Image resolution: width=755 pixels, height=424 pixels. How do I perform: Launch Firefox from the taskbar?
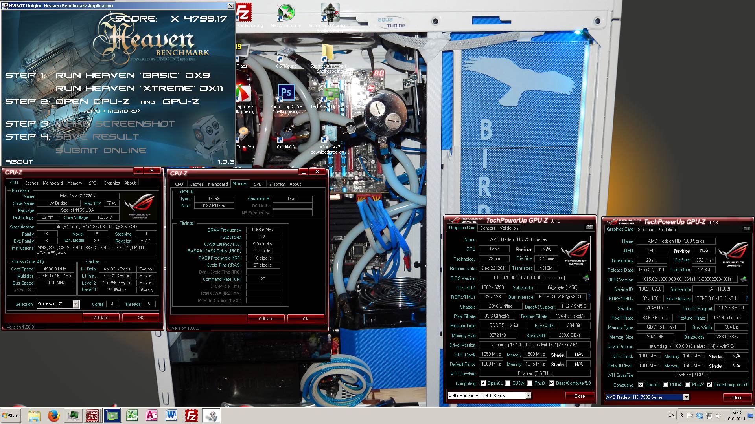[53, 416]
